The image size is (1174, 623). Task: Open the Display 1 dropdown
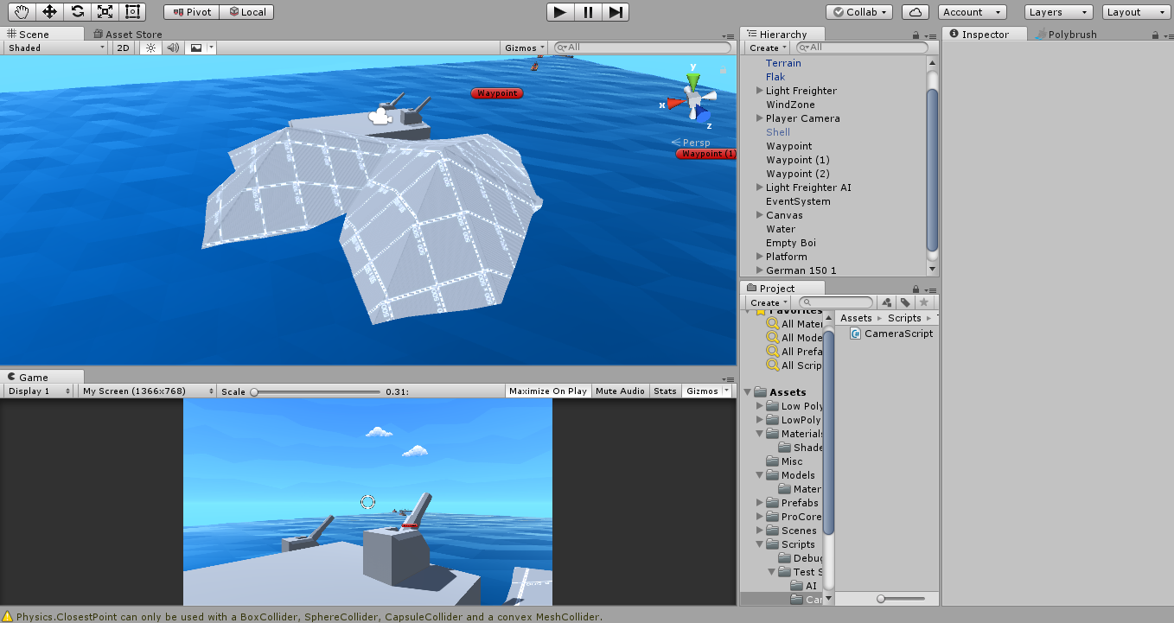tap(39, 391)
